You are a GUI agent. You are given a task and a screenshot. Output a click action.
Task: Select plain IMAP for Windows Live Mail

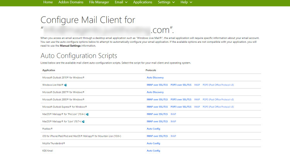coord(197,85)
